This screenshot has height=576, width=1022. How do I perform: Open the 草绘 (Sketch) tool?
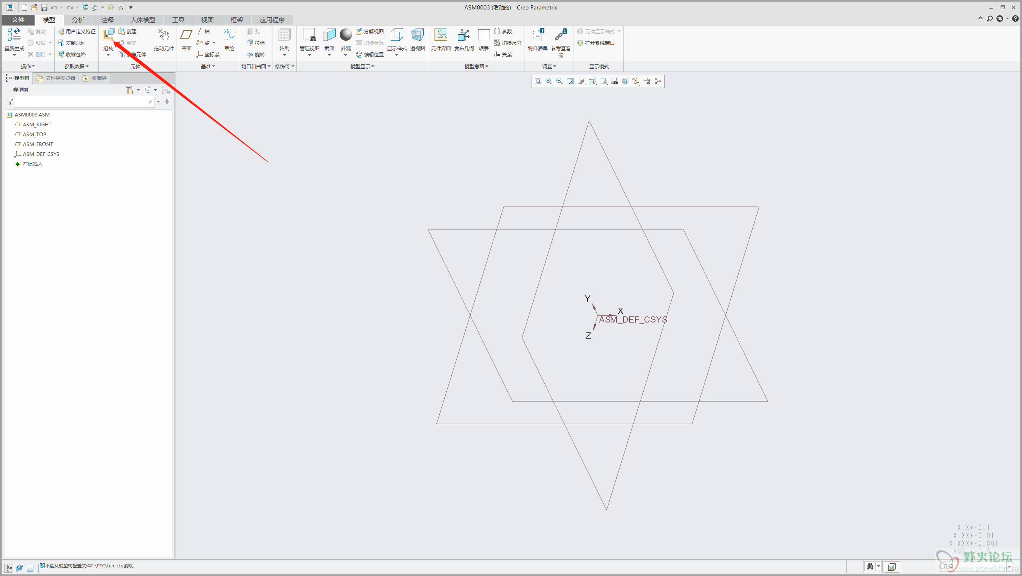[x=229, y=39]
